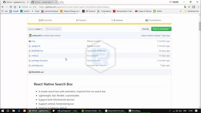Open package.json file
201x113 pixels.
(x=37, y=65)
